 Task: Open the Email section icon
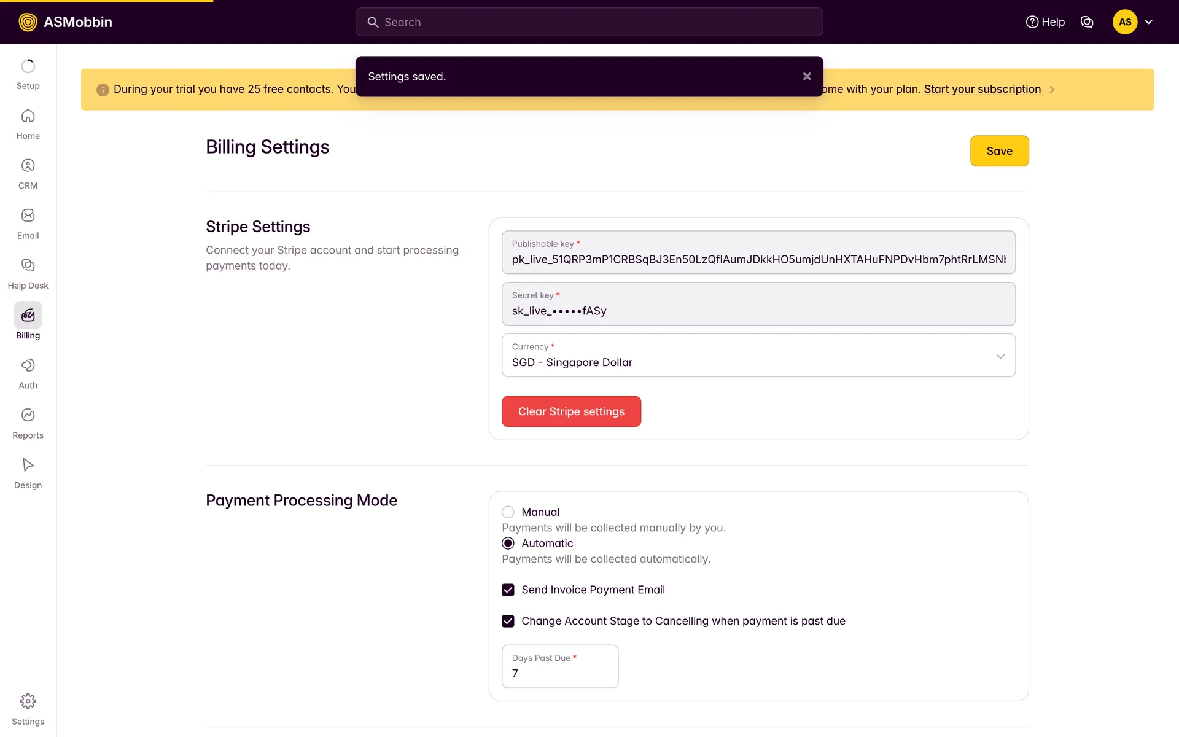[28, 216]
